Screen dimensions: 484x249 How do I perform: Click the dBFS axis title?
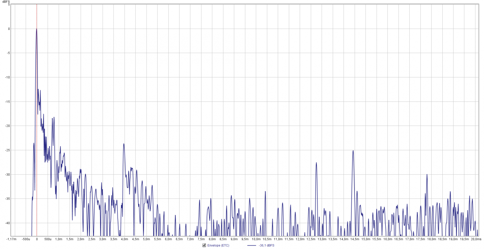click(x=6, y=2)
